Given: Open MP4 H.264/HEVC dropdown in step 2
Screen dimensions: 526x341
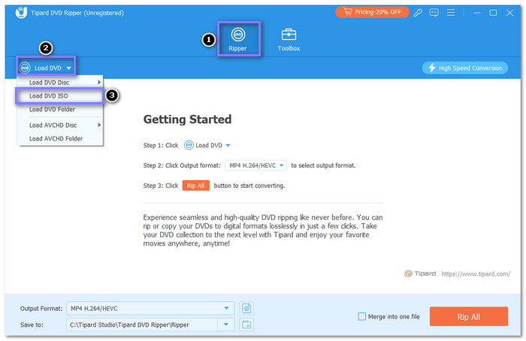Looking at the screenshot, I should (x=255, y=165).
